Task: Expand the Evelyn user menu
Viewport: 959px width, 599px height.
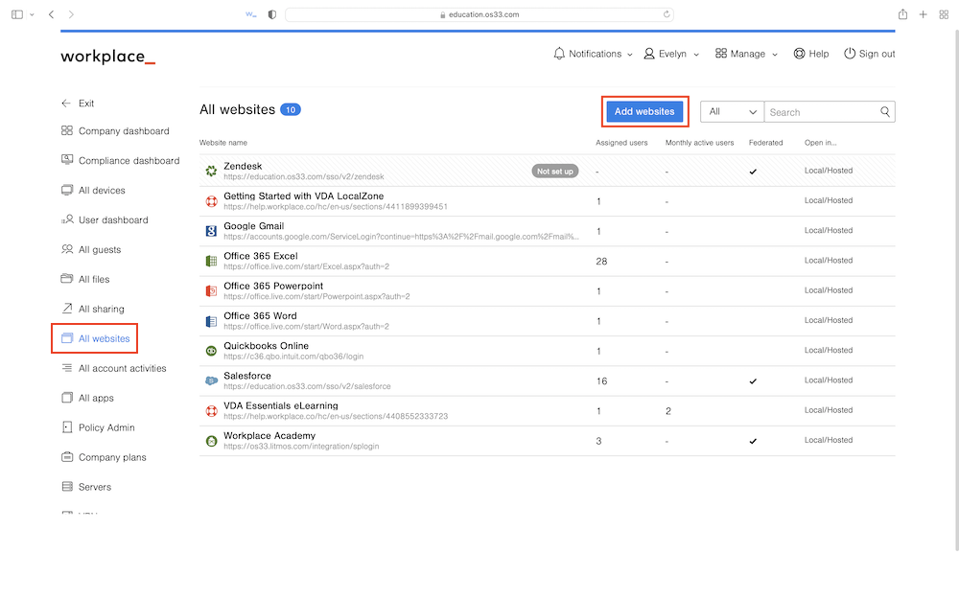Action: pyautogui.click(x=696, y=55)
